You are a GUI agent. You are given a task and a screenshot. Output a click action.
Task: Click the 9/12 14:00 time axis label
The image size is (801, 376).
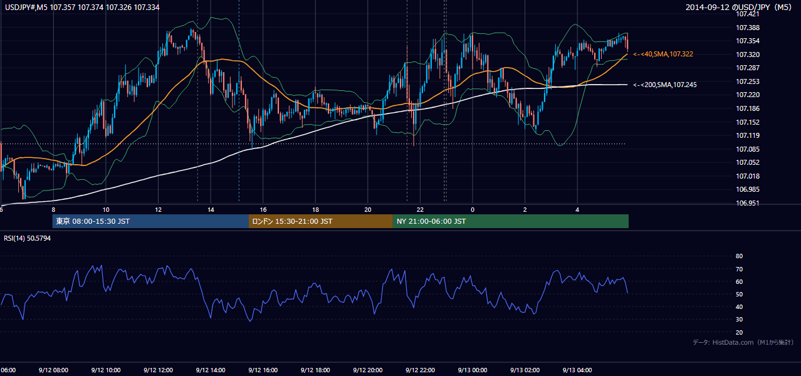pyautogui.click(x=211, y=370)
